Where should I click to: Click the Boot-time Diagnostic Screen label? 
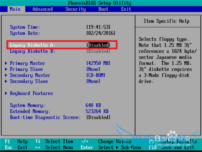(45, 118)
